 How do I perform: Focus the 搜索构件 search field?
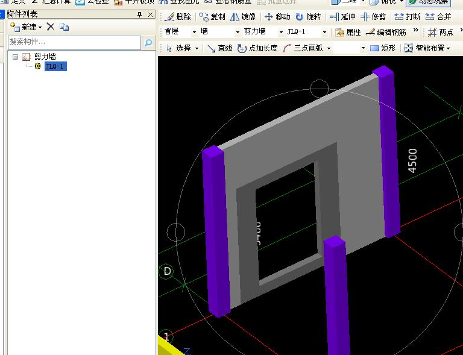[74, 43]
